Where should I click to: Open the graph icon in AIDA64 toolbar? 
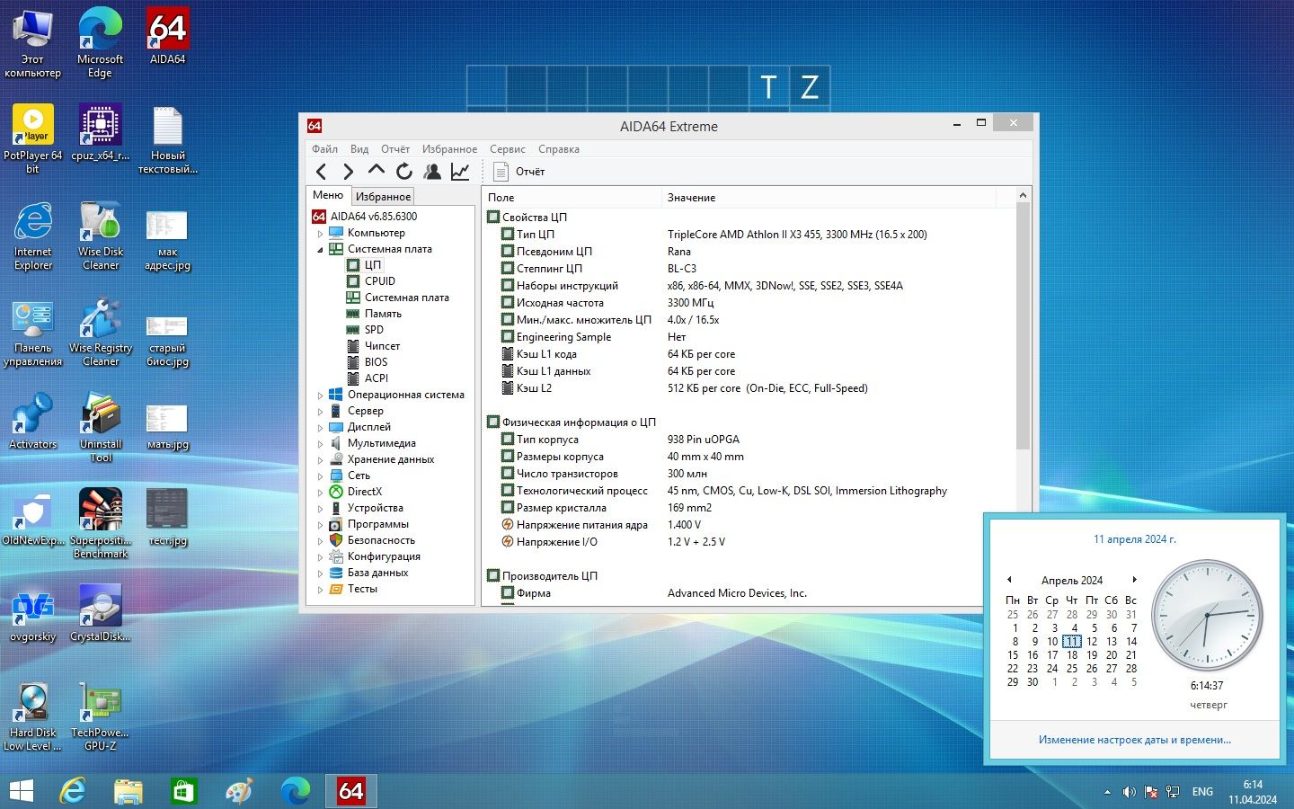(460, 172)
